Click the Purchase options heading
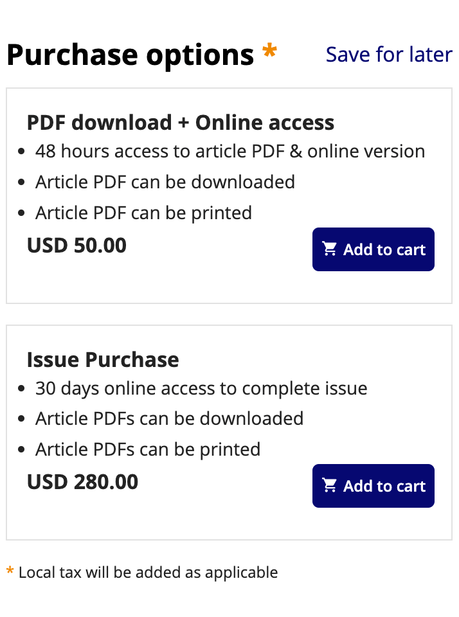The height and width of the screenshot is (617, 459). 130,55
